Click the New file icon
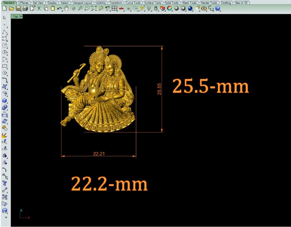Image resolution: width=291 pixels, height=227 pixels. (4, 8)
